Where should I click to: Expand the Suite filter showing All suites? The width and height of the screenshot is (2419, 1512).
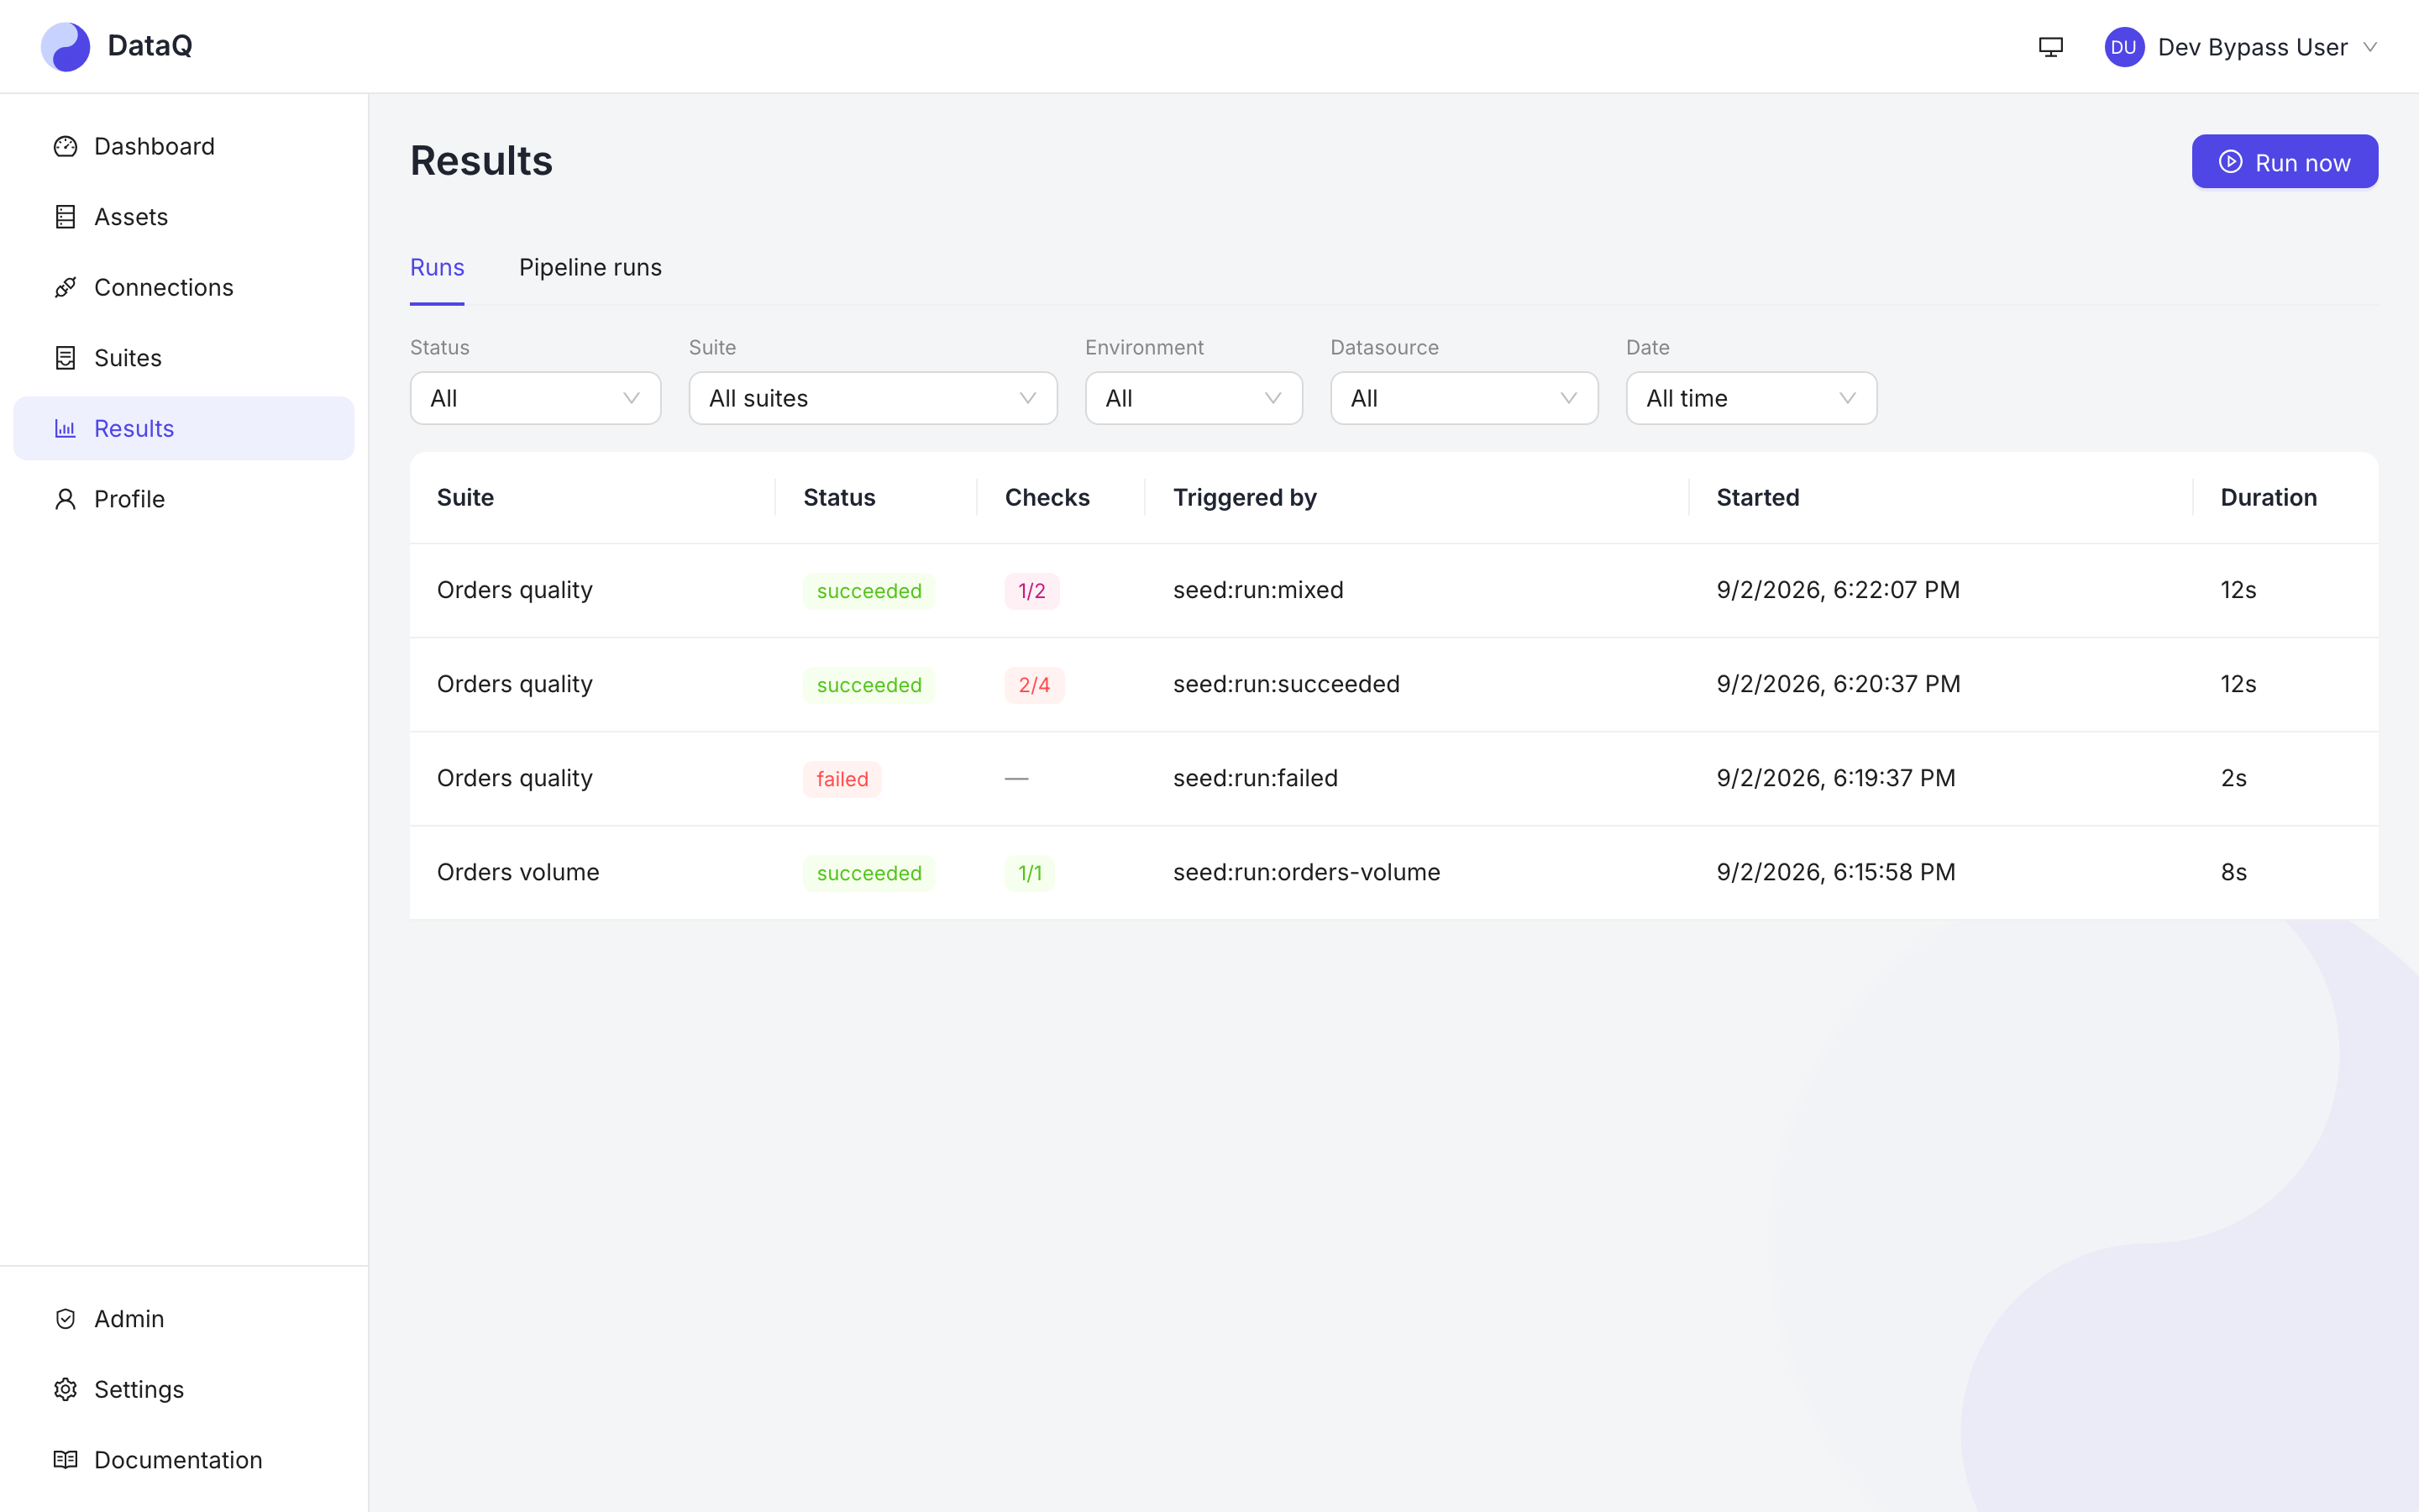point(873,399)
